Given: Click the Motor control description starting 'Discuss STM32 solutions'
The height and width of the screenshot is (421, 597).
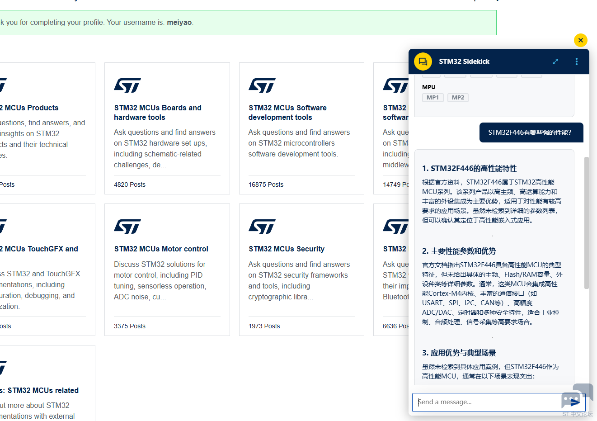Looking at the screenshot, I should coord(160,281).
